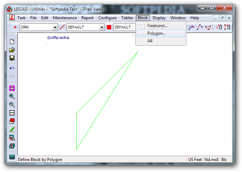Viewport: 242px width, 172px height.
Task: Click the DEFAULT field beside red square
Action: click(x=124, y=27)
